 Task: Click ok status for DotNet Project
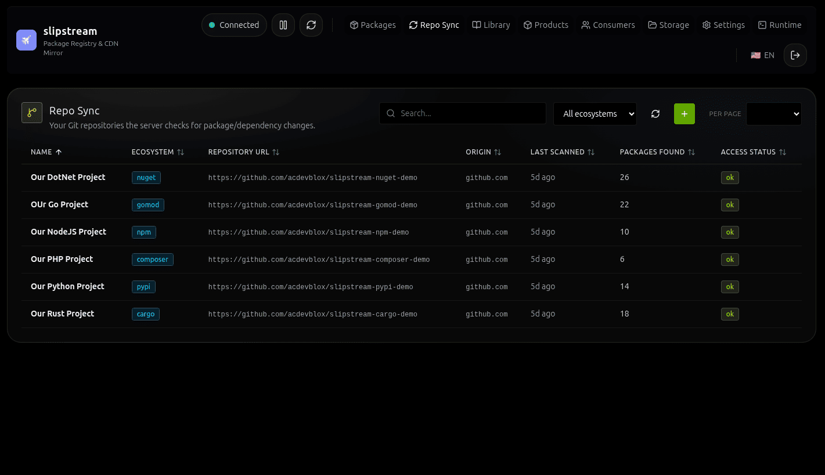click(x=730, y=178)
